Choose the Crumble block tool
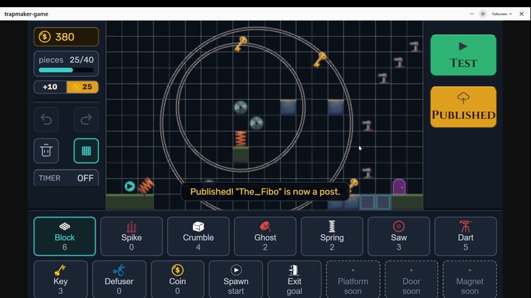This screenshot has width=531, height=298. pyautogui.click(x=198, y=236)
